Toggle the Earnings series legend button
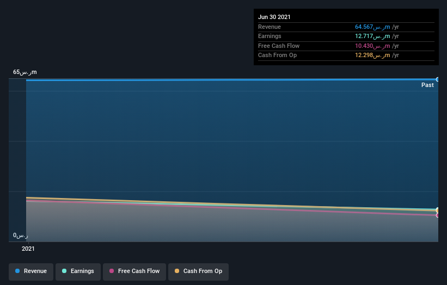 (78, 271)
